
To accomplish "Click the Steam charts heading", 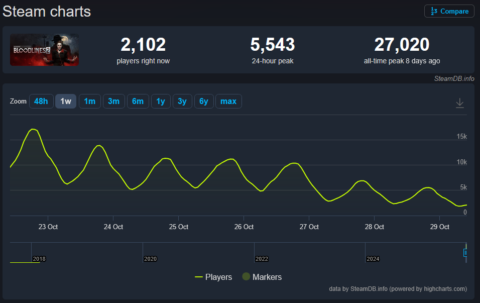I will [47, 12].
